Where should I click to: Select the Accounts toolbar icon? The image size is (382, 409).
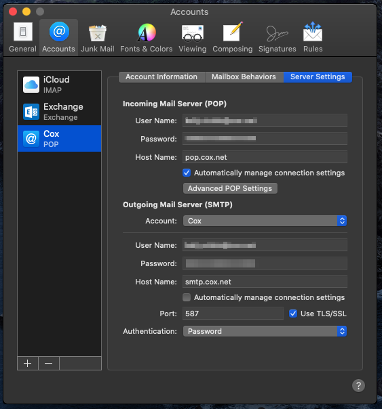[59, 37]
